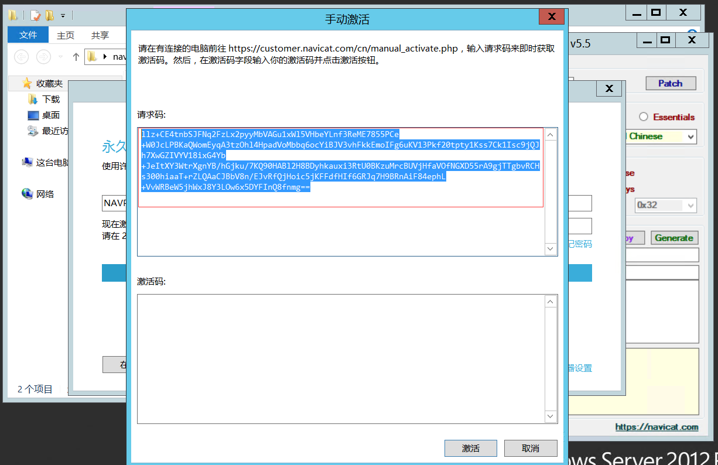
Task: Open 桌面 in navigation pane
Action: point(51,115)
